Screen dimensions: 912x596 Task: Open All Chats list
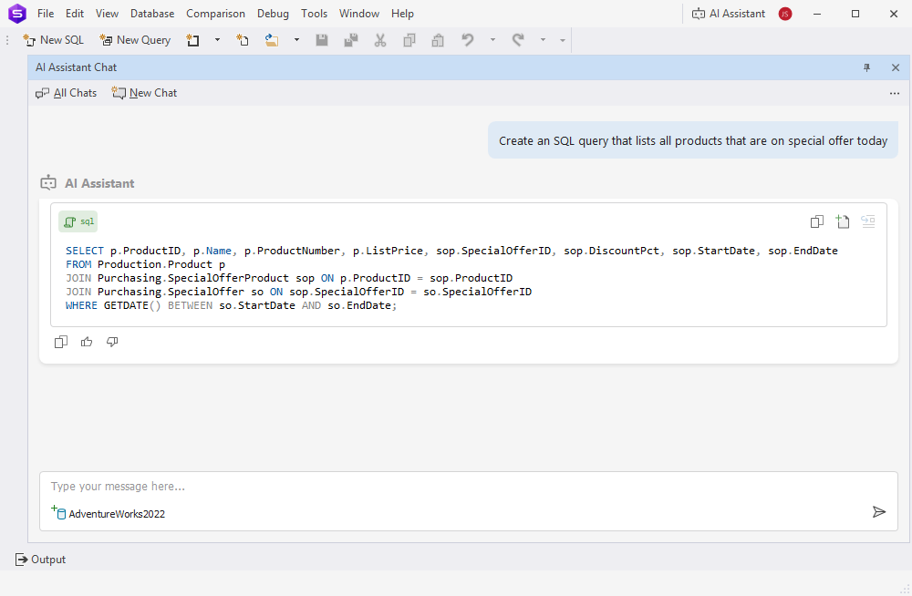coord(67,93)
